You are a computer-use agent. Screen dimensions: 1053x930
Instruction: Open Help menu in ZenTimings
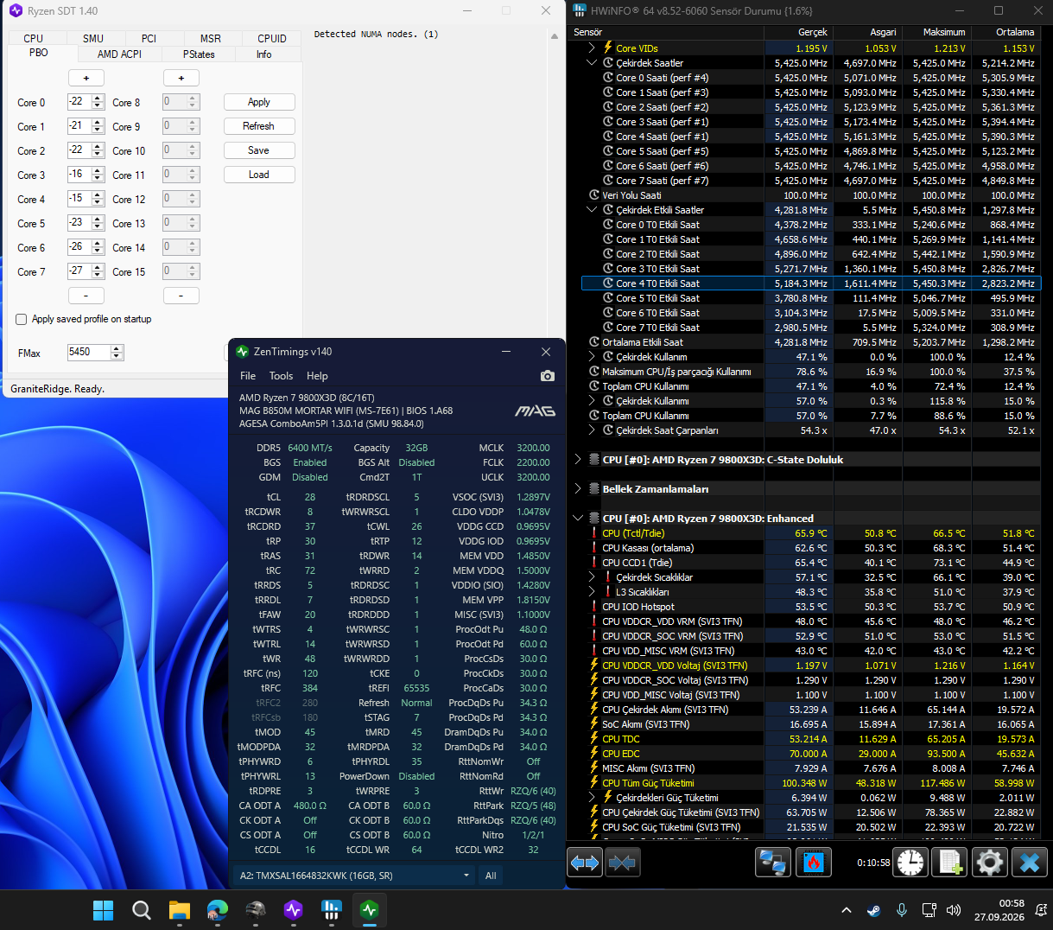point(317,376)
